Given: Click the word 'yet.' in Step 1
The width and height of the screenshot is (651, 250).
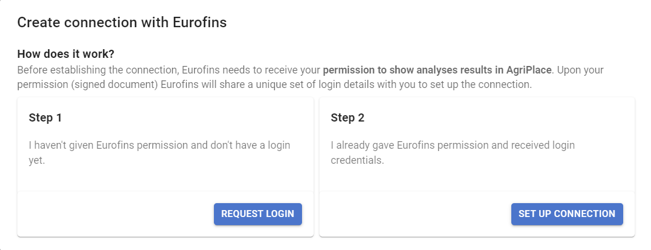Looking at the screenshot, I should [x=37, y=160].
